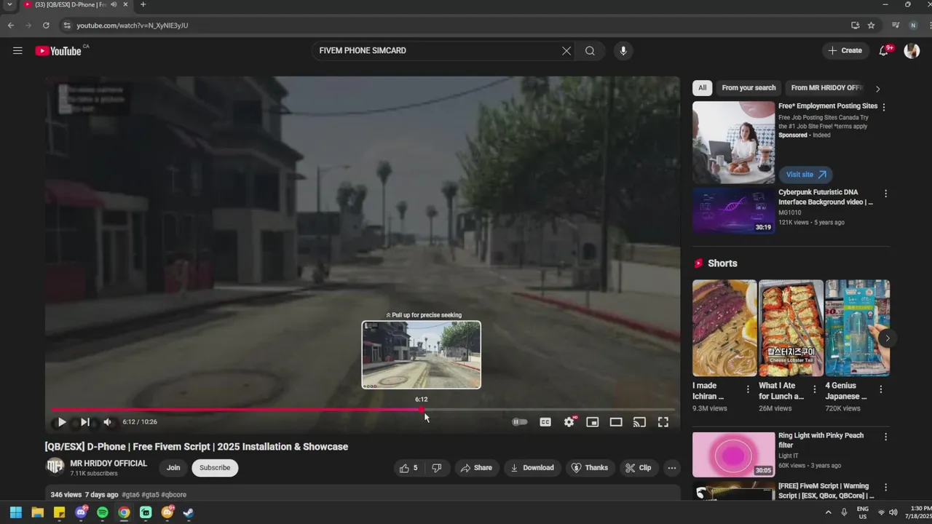Open options for Free Employment Posting Sites ad
The width and height of the screenshot is (932, 524).
[x=884, y=107]
